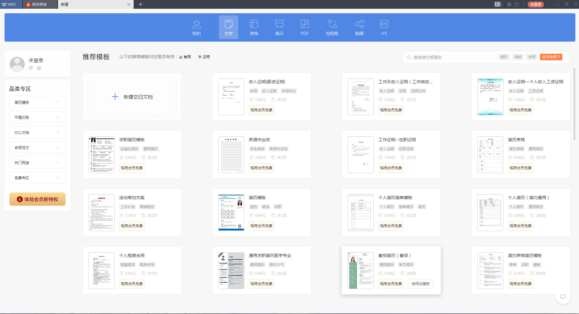This screenshot has width=579, height=314.
Task: Expand the 热门用途 category
Action: tap(37, 163)
